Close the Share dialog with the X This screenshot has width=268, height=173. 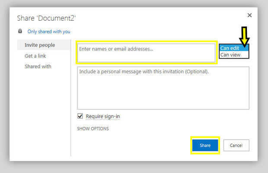[x=249, y=15]
